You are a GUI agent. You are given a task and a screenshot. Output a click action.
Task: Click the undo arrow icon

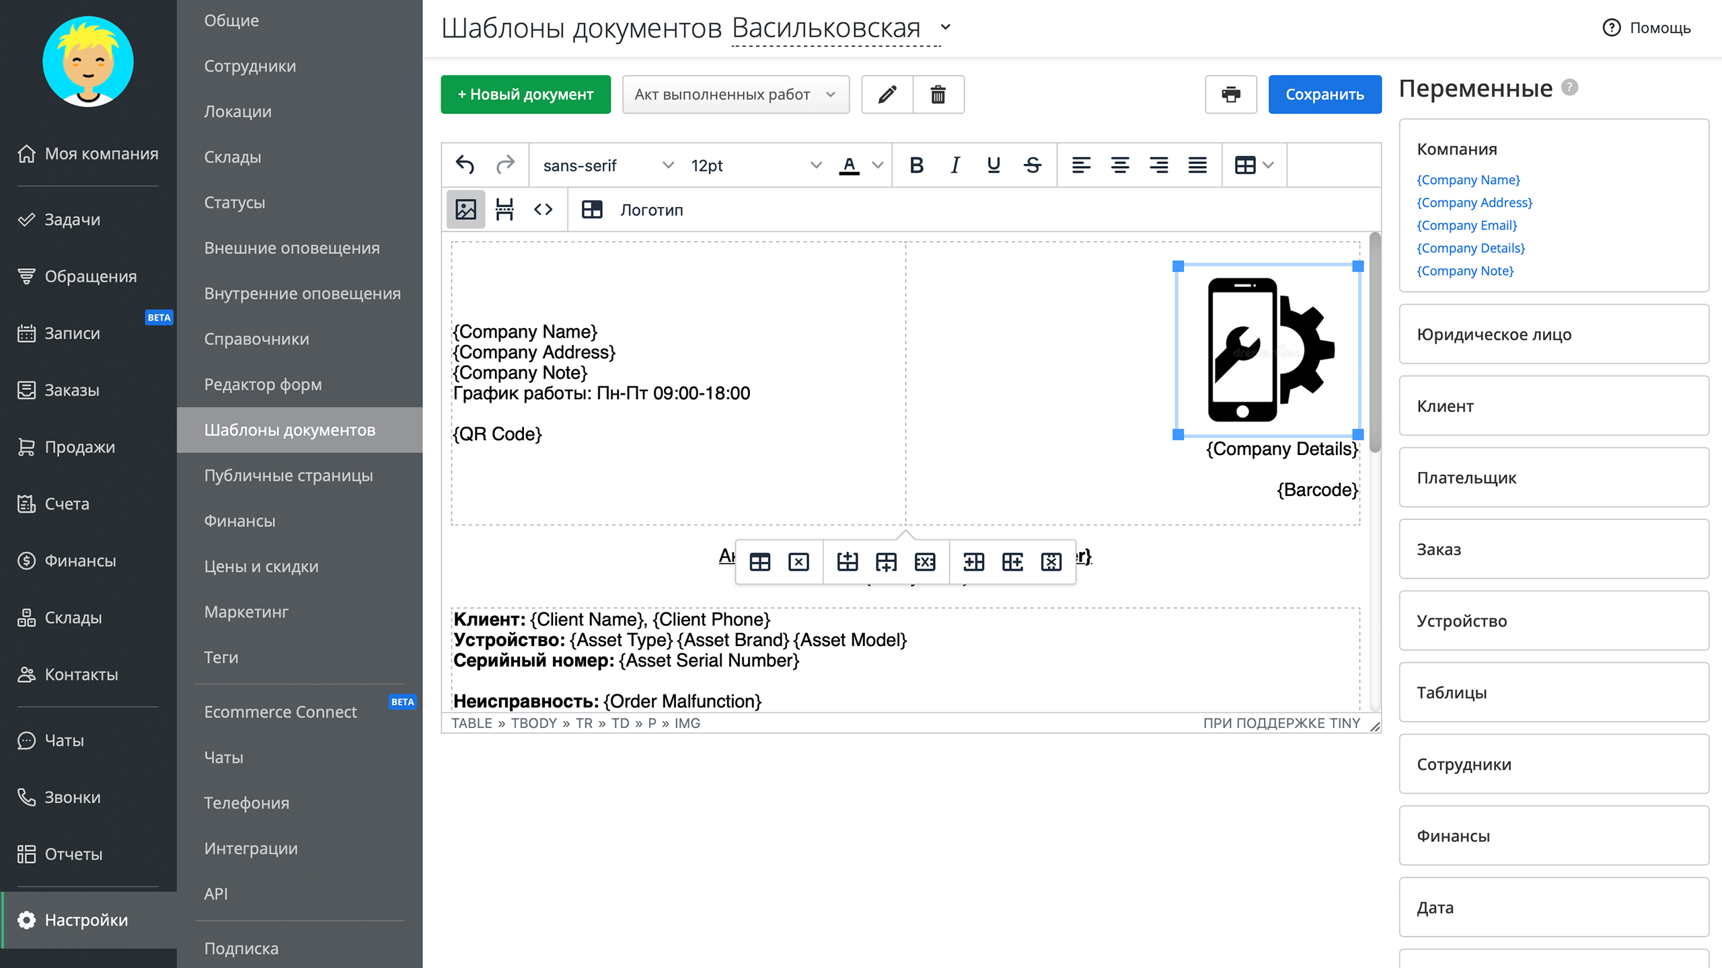(x=465, y=165)
